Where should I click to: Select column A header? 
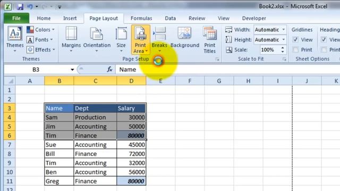click(30, 81)
